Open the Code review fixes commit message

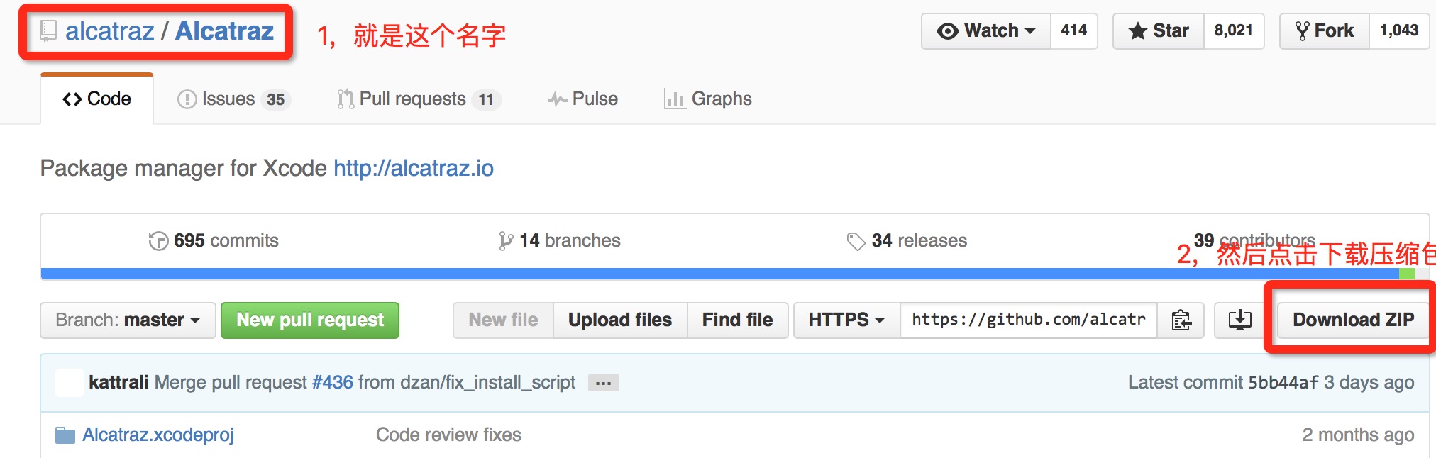448,435
